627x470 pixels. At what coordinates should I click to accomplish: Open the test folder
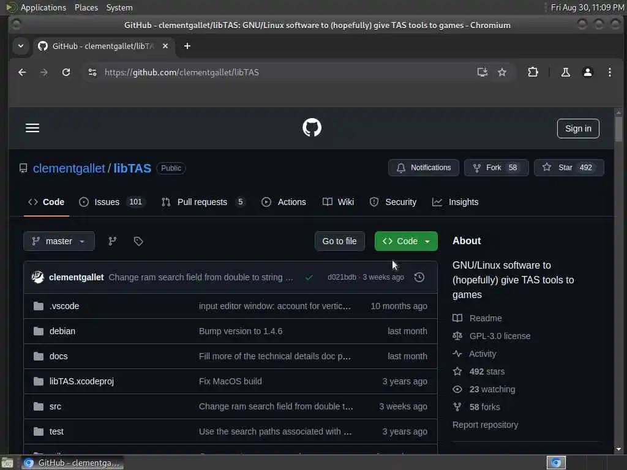(x=56, y=431)
